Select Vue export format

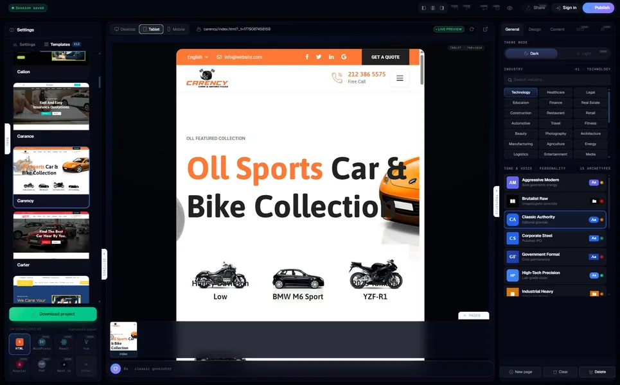coord(86,345)
